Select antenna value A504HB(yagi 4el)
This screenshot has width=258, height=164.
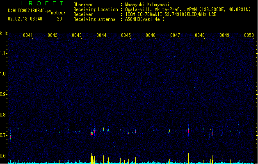145,19
